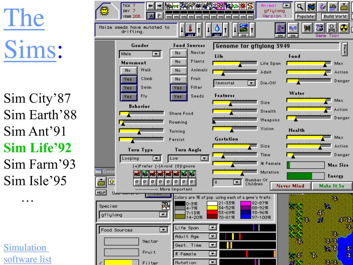This screenshot has width=353, height=265.
Task: Select the P mode button
Action: point(159,16)
